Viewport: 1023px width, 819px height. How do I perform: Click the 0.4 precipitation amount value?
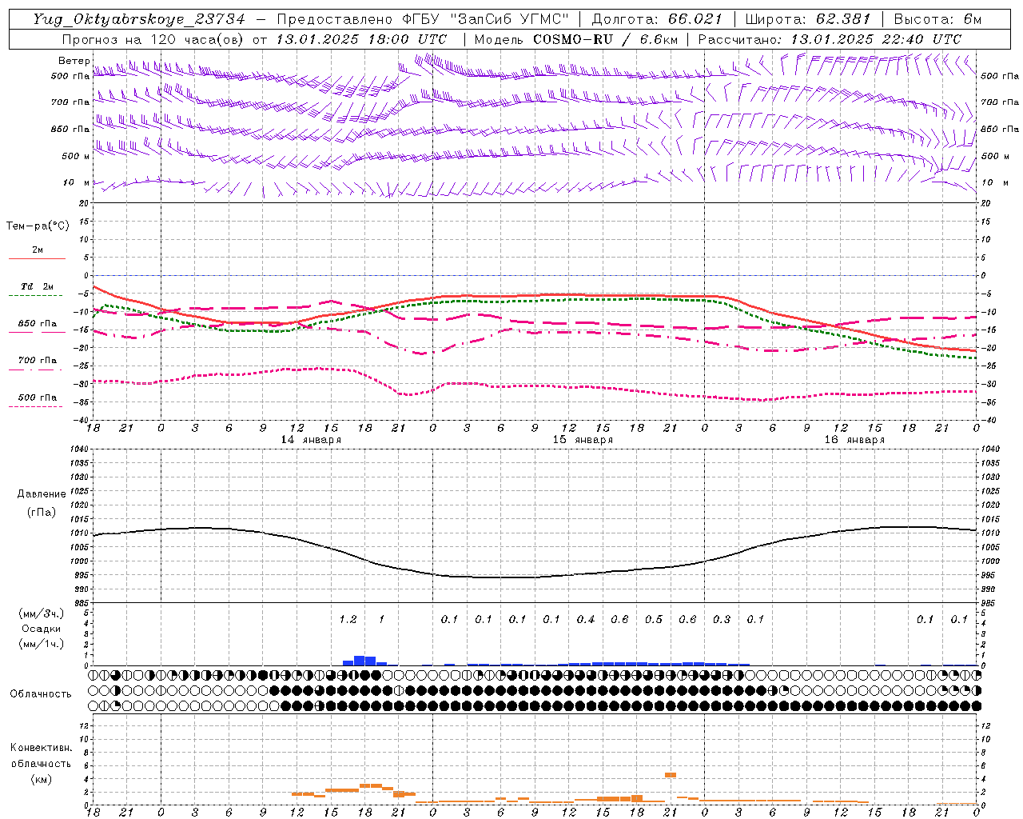tap(586, 620)
